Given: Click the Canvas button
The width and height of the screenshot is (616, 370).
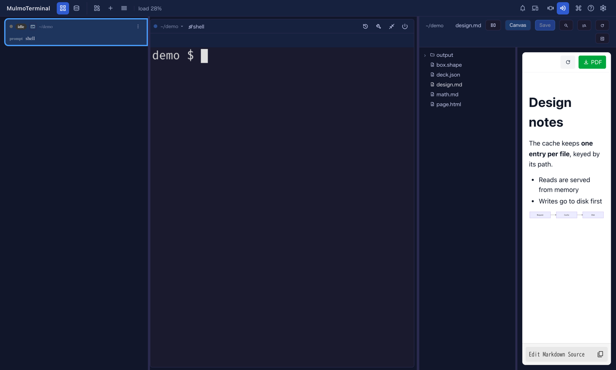Looking at the screenshot, I should click(x=518, y=25).
